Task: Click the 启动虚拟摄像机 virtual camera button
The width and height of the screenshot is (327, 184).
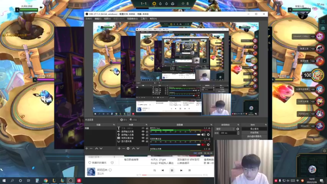Action: coord(254,136)
